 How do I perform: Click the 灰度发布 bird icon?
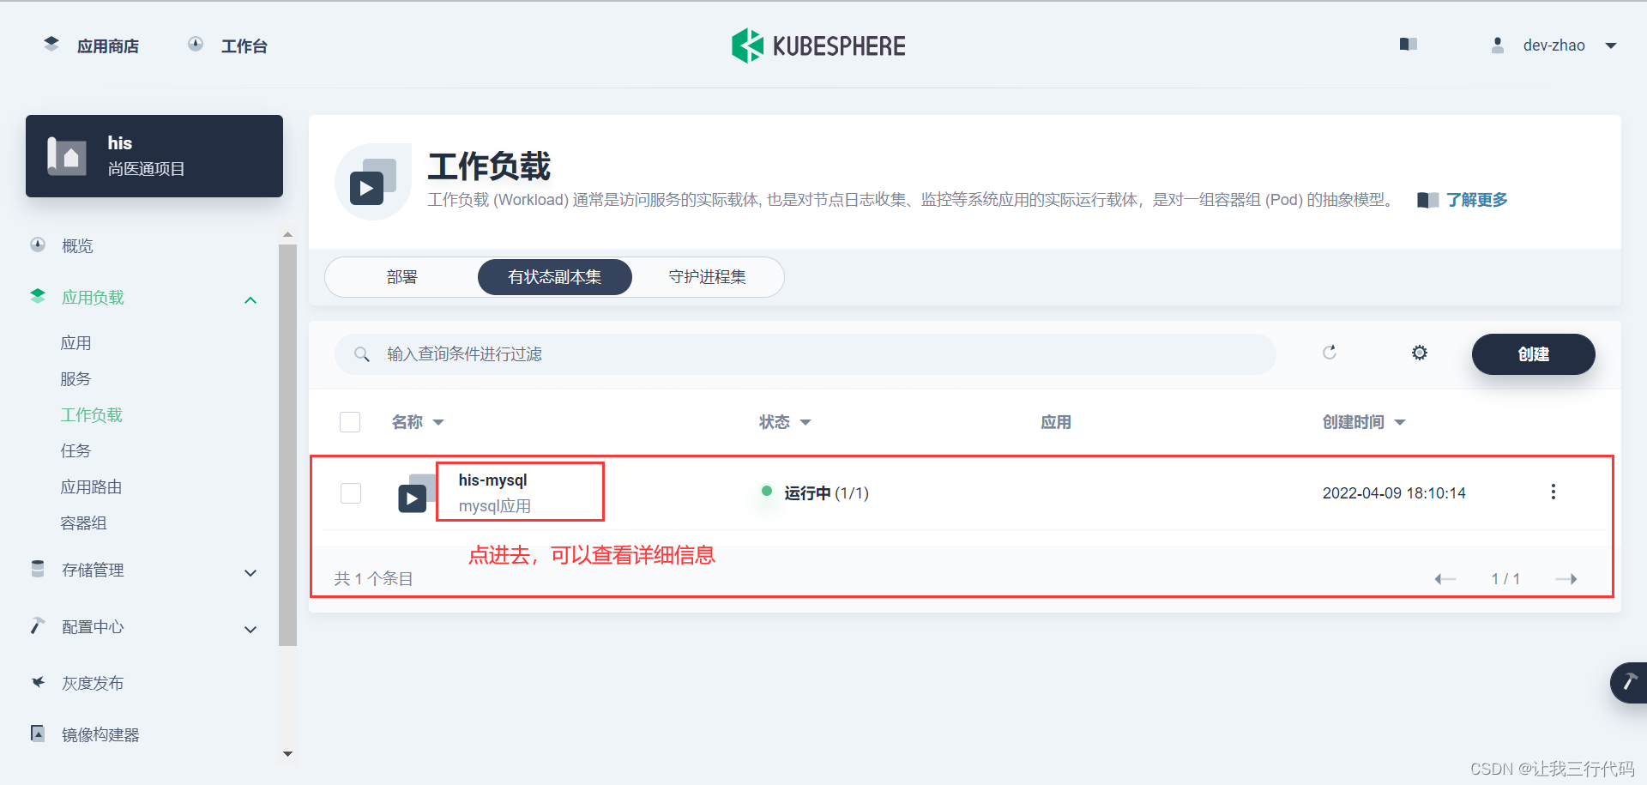tap(38, 682)
